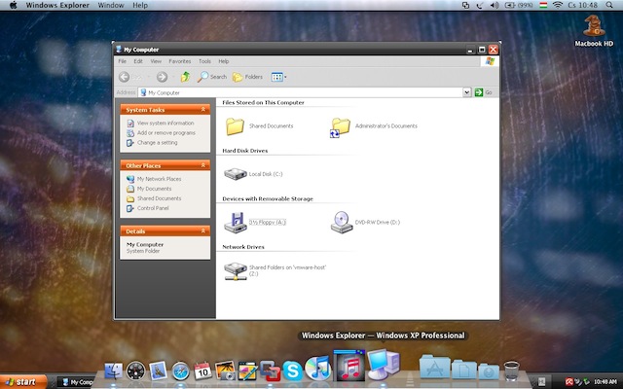Open iCal calendar in the Dock

point(202,371)
